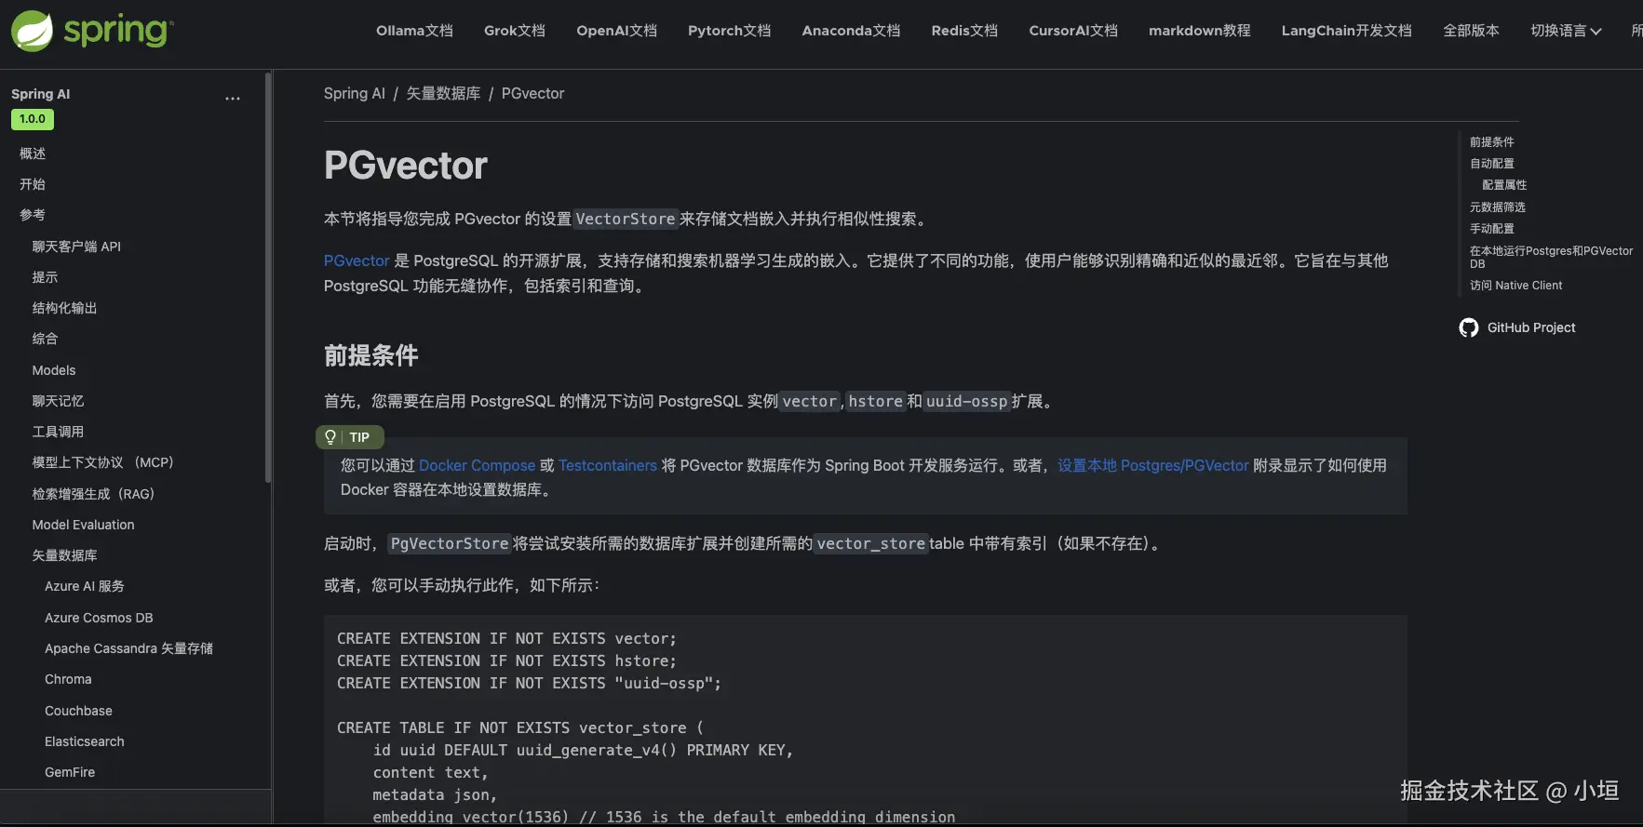1643x827 pixels.
Task: Open 提示 in sidebar
Action: click(45, 277)
